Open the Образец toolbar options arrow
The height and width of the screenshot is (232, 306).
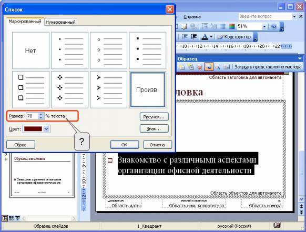point(300,58)
